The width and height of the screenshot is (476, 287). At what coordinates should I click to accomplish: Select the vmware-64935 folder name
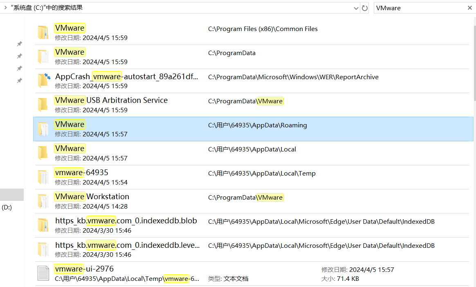81,172
